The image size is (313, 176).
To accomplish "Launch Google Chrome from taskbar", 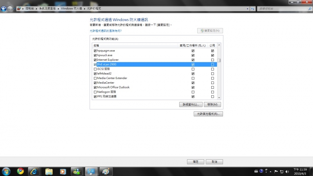I will 20,171.
